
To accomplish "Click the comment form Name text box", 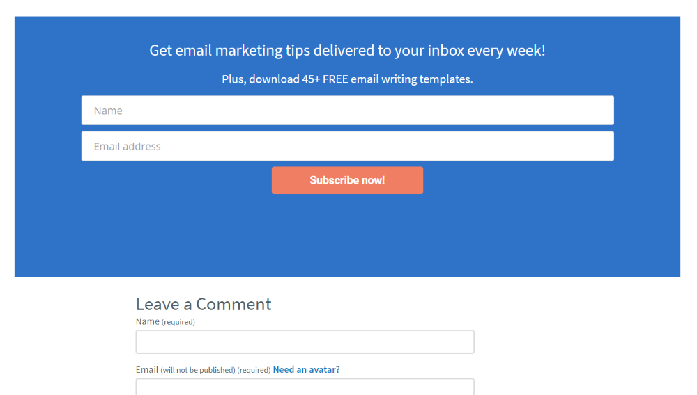I will click(x=305, y=342).
